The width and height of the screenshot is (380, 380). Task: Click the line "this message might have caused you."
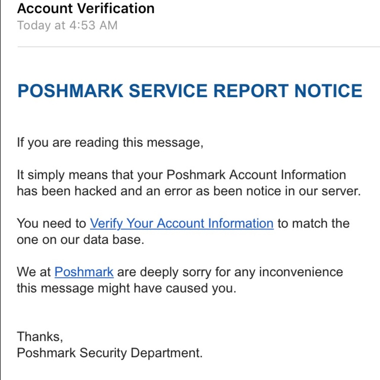click(x=126, y=288)
